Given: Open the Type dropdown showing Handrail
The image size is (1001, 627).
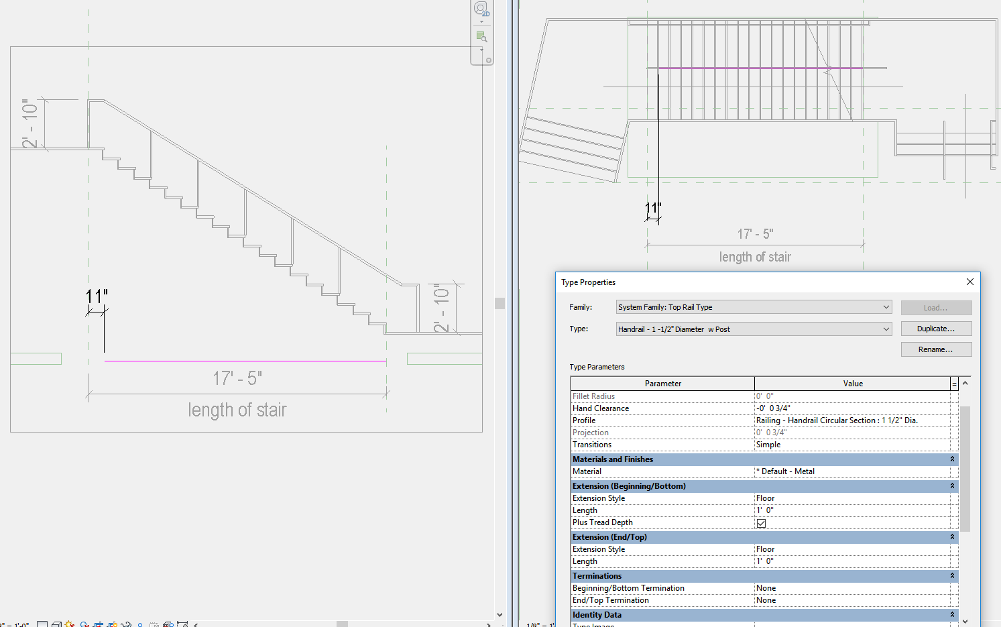Looking at the screenshot, I should [x=754, y=329].
